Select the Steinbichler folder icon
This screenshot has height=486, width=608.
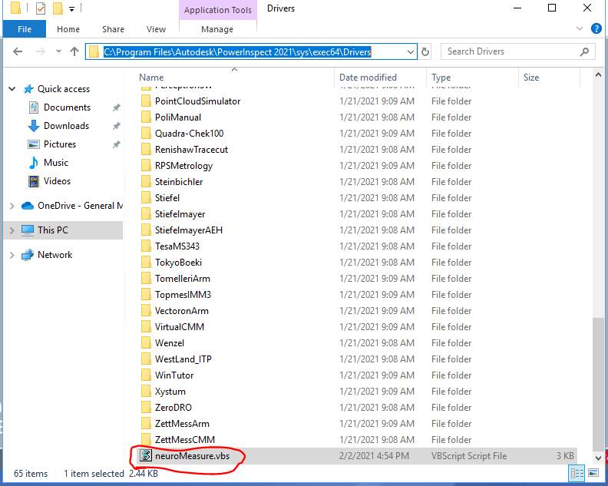point(146,181)
